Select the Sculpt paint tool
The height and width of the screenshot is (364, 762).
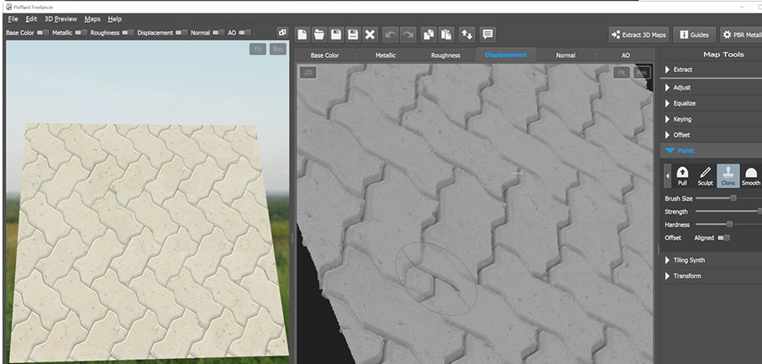coord(705,175)
